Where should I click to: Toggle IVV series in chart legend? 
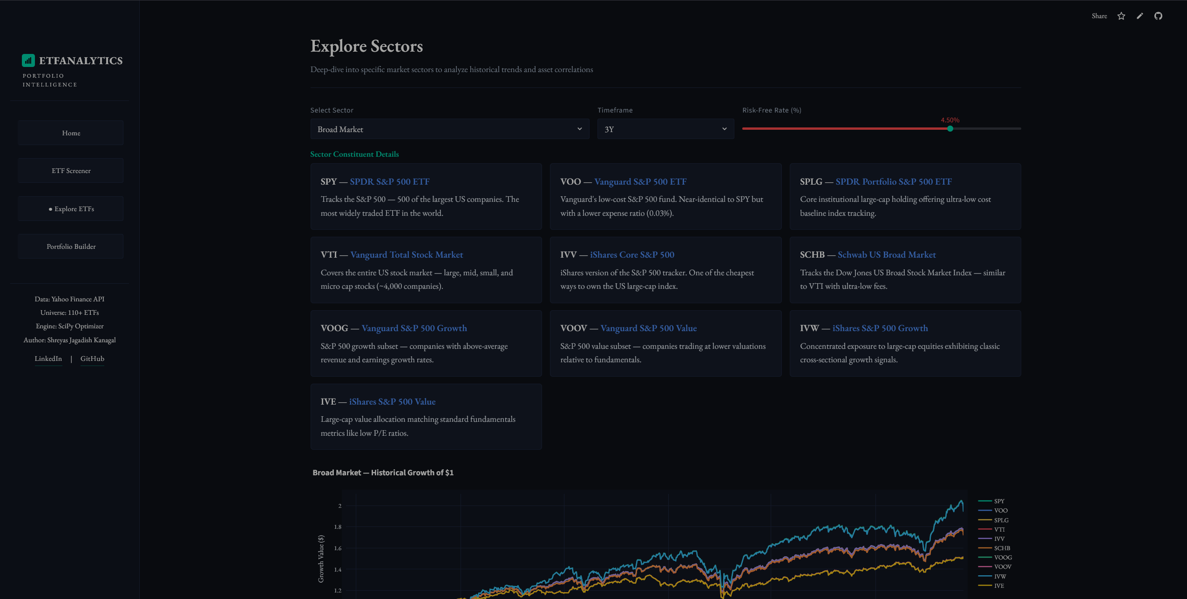[x=992, y=539]
